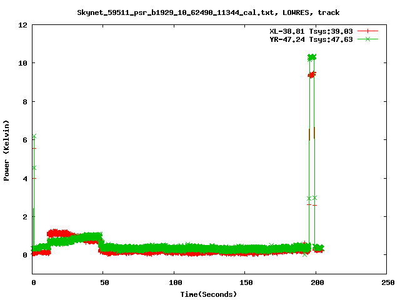
Task: Click y-axis tick label 12
Action: coord(22,25)
